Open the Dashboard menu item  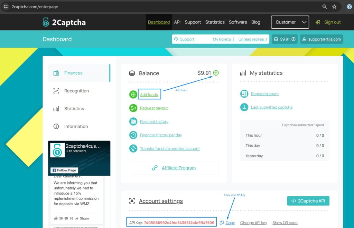tap(159, 22)
